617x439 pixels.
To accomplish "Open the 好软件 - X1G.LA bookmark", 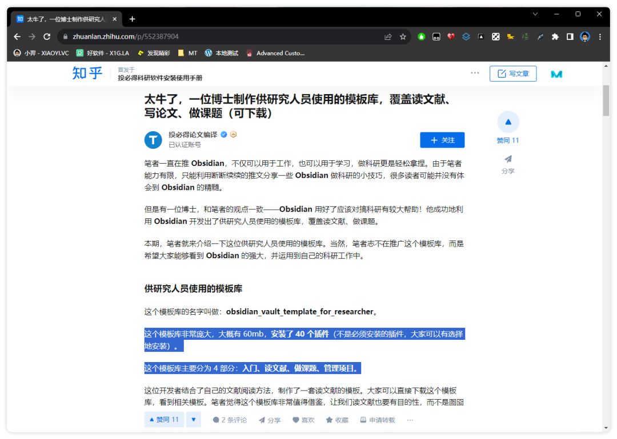I will (103, 53).
